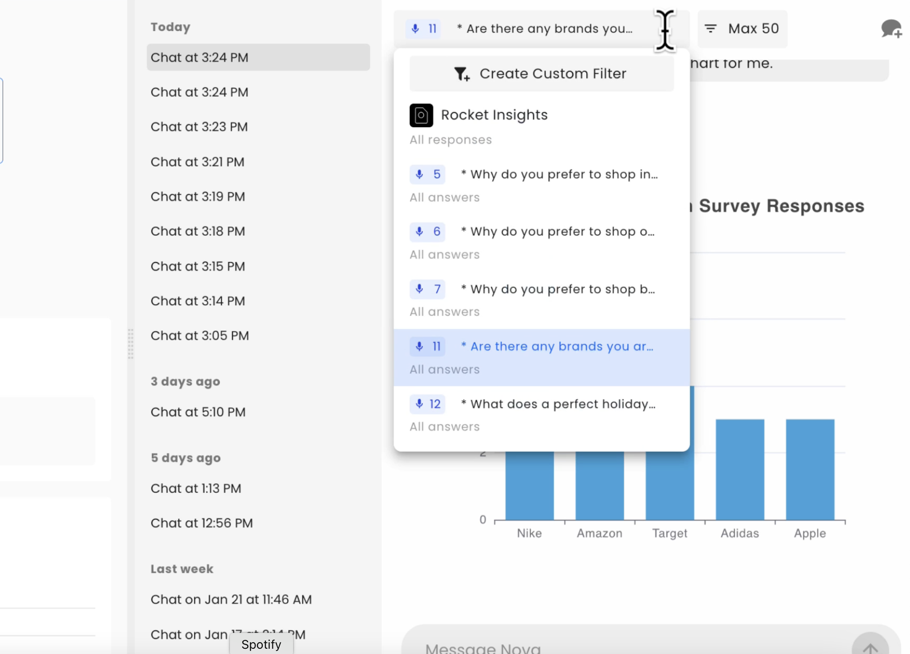Select 'What does a perfect holiday…' question

[x=541, y=415]
